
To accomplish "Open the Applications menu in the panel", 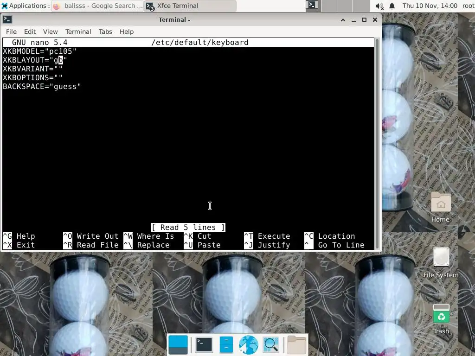I will (x=25, y=6).
